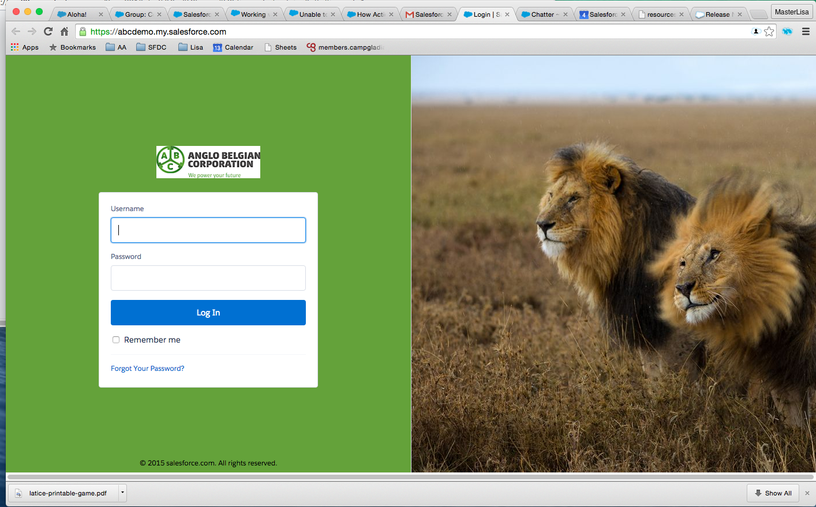Viewport: 816px width, 507px height.
Task: Close the Working tab
Action: click(x=275, y=14)
